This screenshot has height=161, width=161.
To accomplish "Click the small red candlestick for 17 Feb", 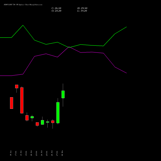I will [17, 87].
